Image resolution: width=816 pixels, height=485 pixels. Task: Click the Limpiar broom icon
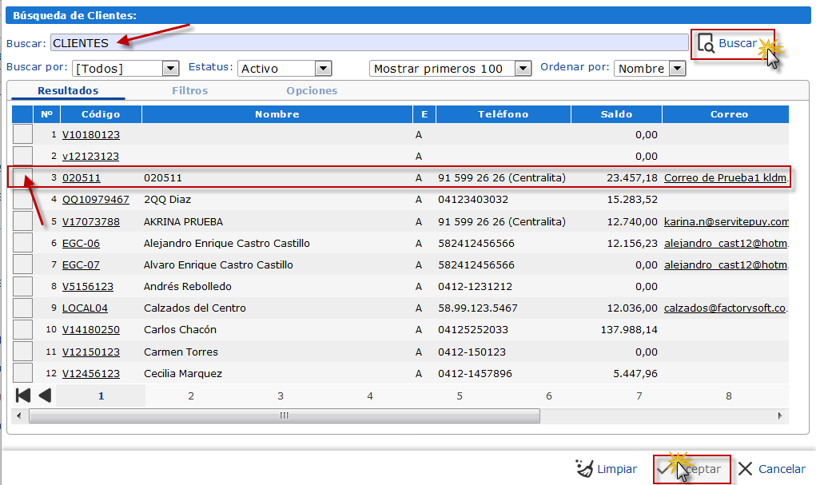click(584, 469)
